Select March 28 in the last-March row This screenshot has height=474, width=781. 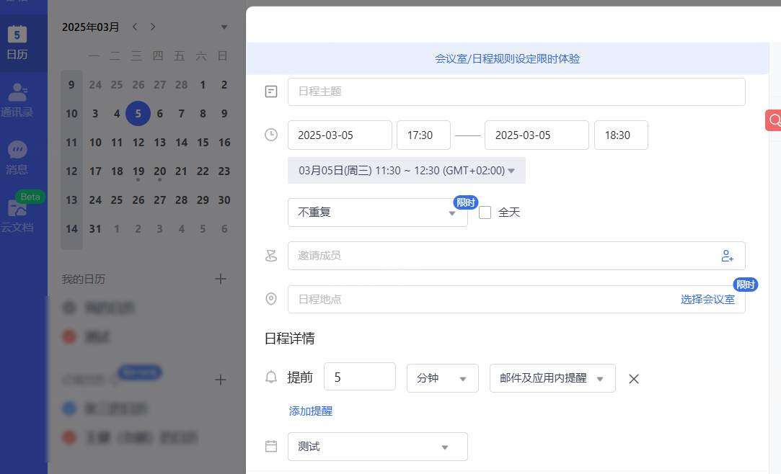coord(181,200)
